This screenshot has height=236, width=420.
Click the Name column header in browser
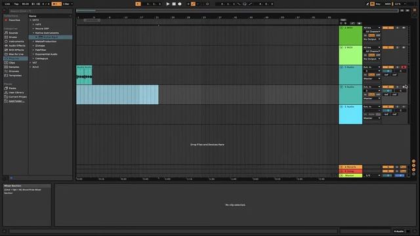coord(50,16)
